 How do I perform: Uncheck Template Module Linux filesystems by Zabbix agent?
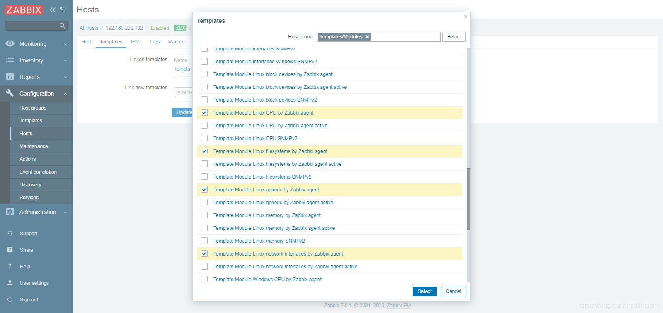click(x=204, y=151)
